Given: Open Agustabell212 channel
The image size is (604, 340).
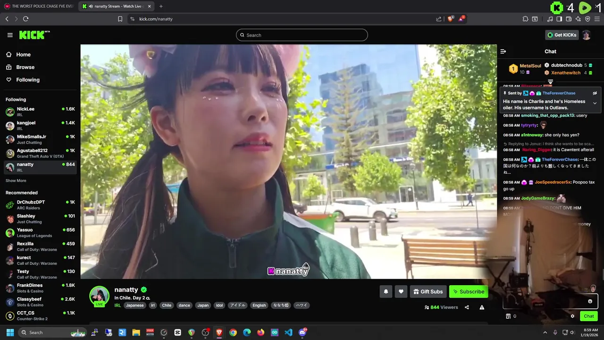Looking at the screenshot, I should 40,153.
